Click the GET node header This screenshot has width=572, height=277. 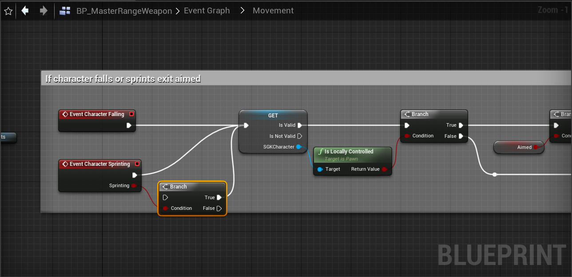tap(273, 116)
